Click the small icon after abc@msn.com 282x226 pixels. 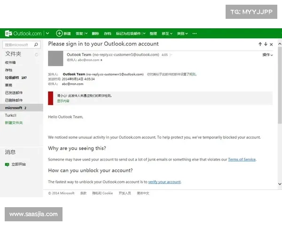point(101,60)
